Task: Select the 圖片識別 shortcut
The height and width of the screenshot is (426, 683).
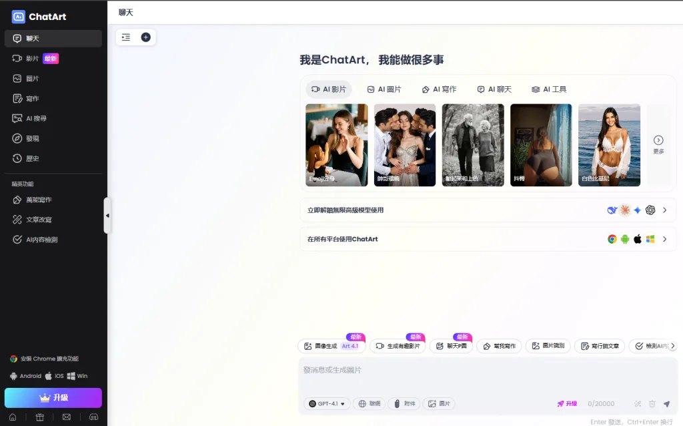Action: [548, 346]
